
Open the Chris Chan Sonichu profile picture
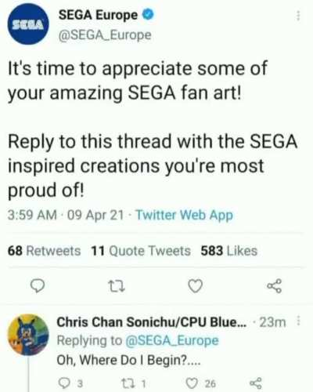28,335
